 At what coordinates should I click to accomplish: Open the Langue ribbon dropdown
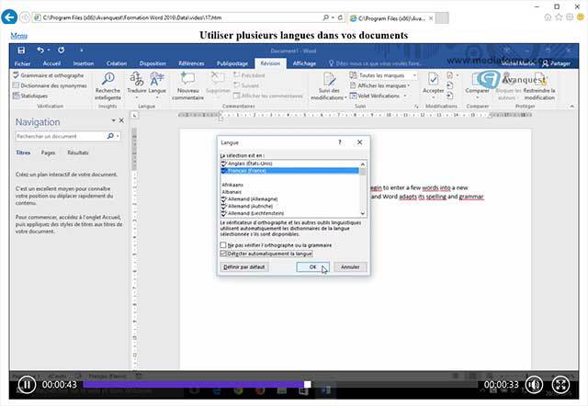(x=158, y=85)
